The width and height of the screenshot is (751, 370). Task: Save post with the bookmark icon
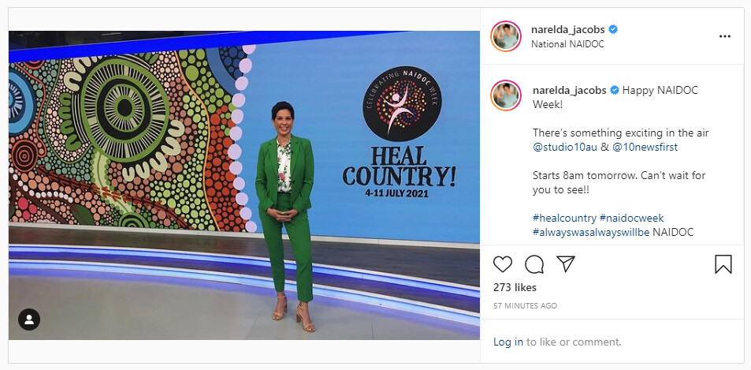coord(723,264)
